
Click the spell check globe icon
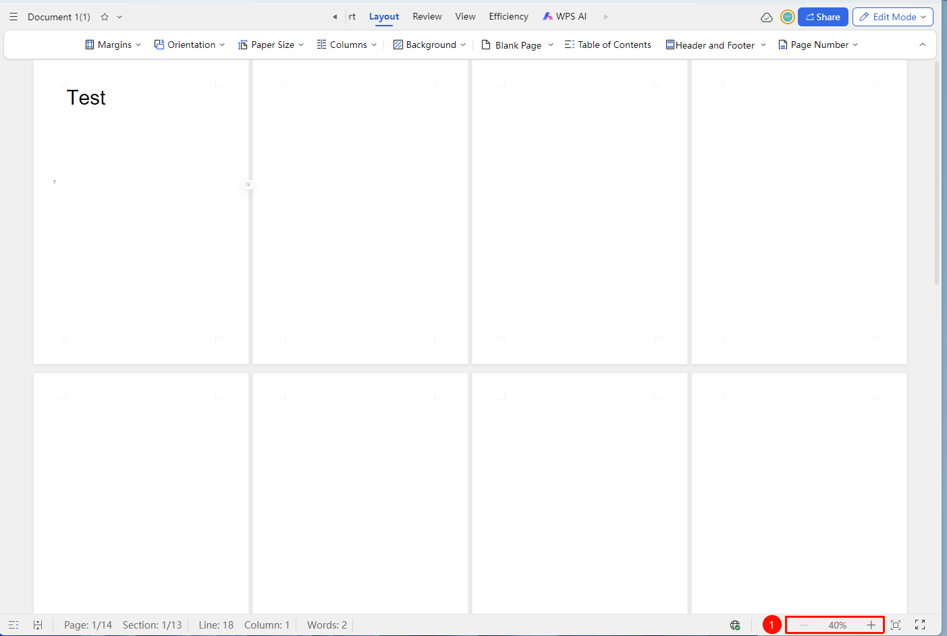pos(735,625)
